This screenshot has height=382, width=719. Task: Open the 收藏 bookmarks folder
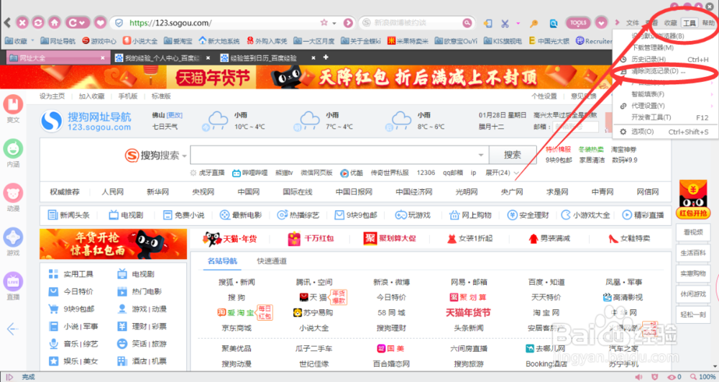pos(17,41)
